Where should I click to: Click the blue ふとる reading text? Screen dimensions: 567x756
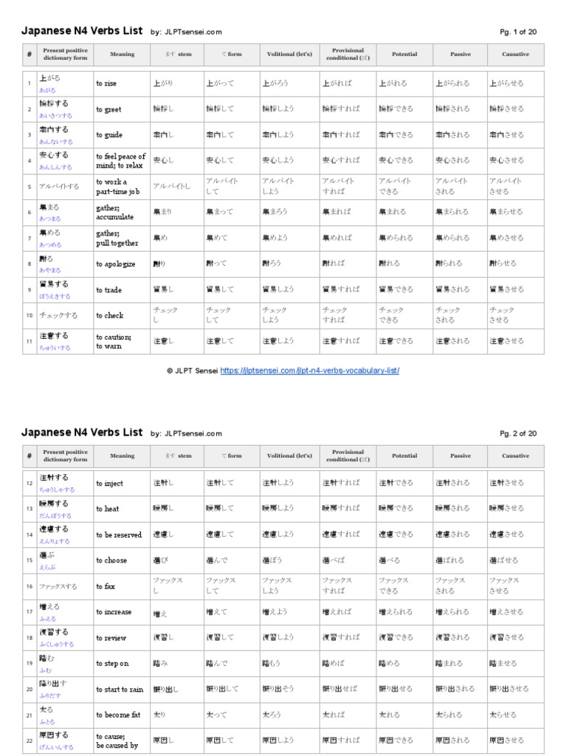(x=47, y=722)
